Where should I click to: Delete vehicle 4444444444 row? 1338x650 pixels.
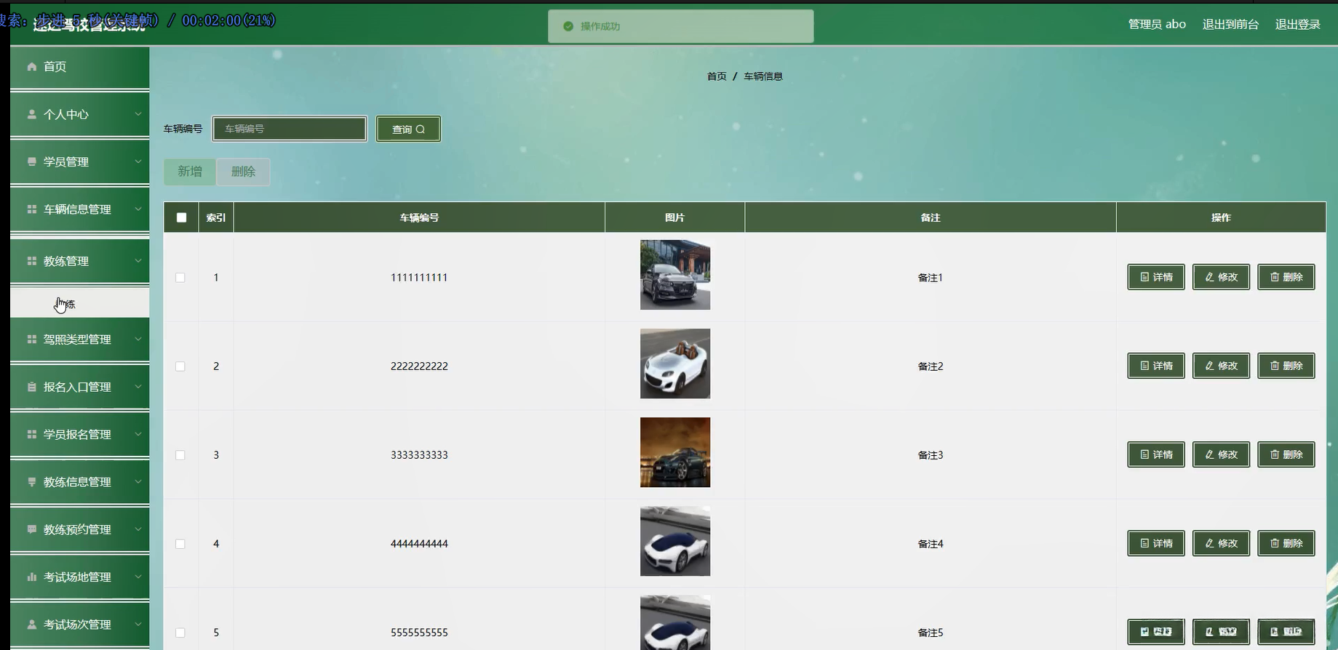click(x=1286, y=543)
